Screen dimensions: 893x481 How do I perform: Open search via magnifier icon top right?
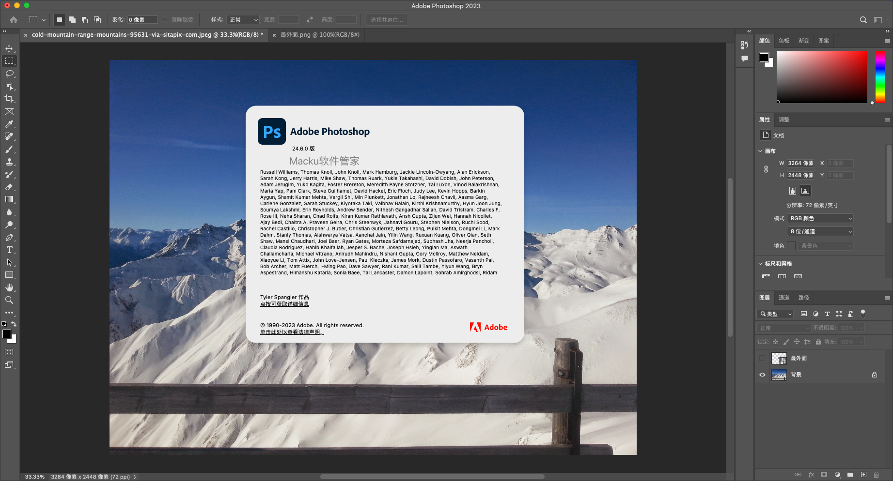pyautogui.click(x=863, y=20)
